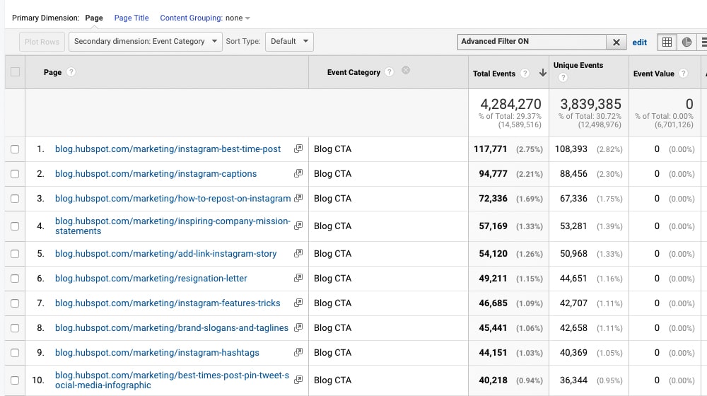
Task: Open instagram-best-time-post page in new window icon
Action: tap(298, 149)
